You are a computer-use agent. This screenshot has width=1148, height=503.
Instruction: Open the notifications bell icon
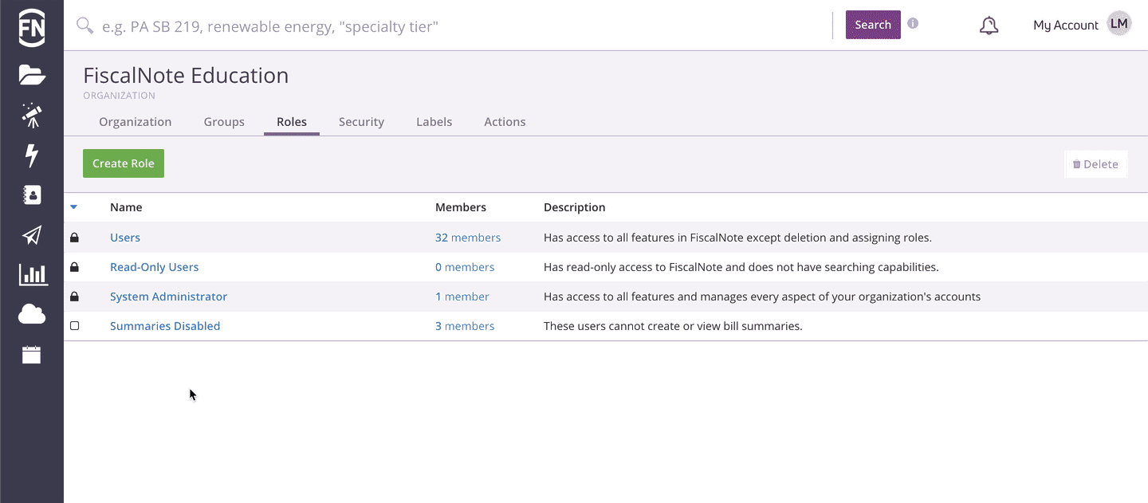click(989, 26)
